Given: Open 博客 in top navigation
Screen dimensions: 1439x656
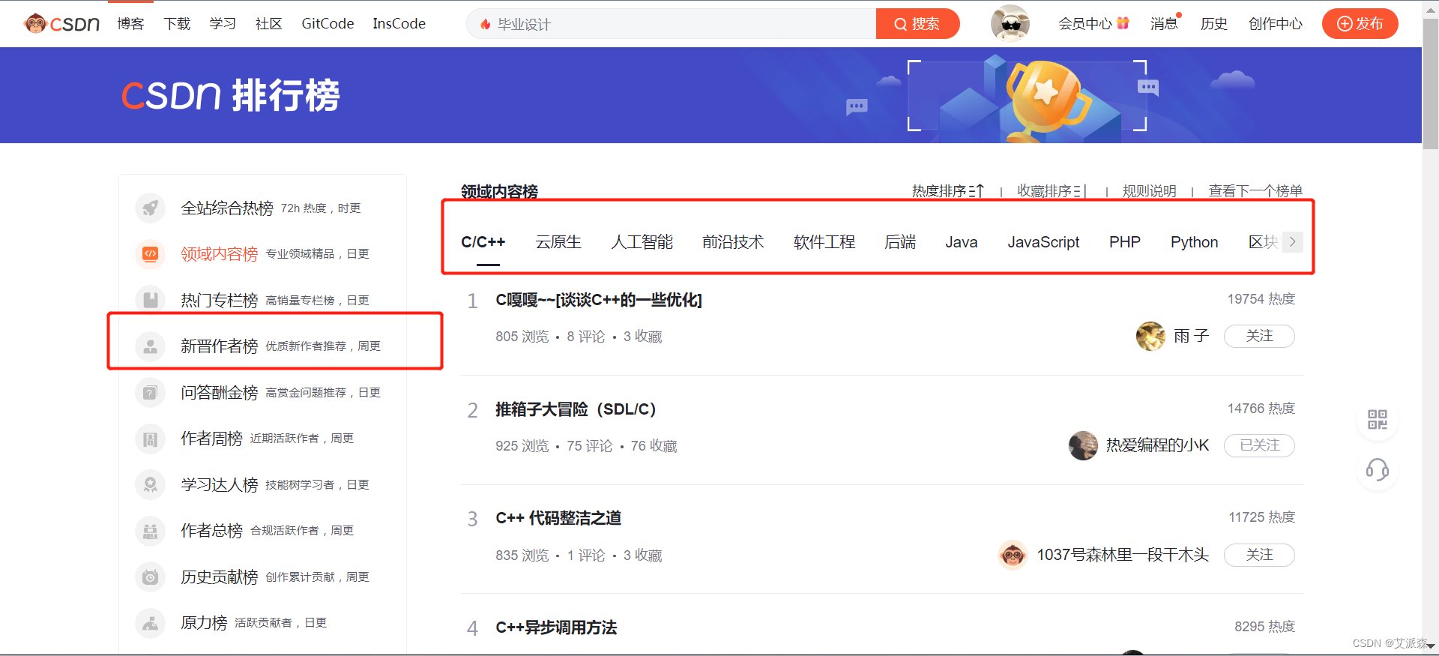Looking at the screenshot, I should click(x=130, y=24).
